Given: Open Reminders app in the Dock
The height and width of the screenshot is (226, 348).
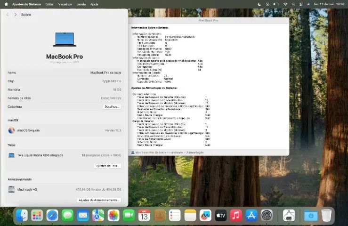Looking at the screenshot, I should 175,215.
